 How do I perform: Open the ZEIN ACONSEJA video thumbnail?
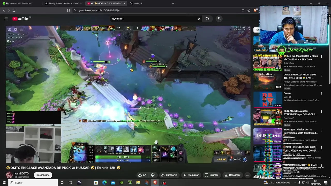[268, 118]
